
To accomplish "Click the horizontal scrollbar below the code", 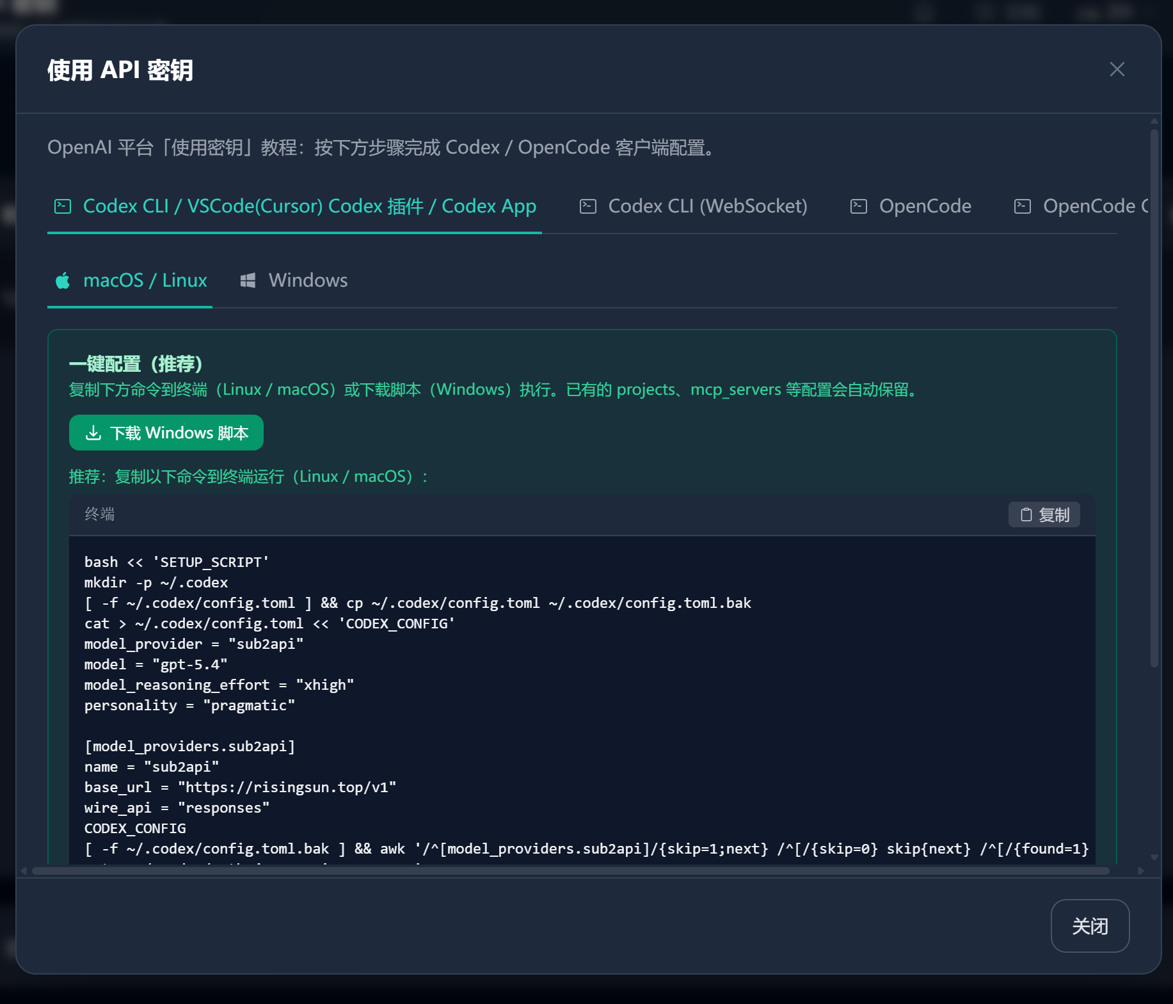I will tap(570, 870).
